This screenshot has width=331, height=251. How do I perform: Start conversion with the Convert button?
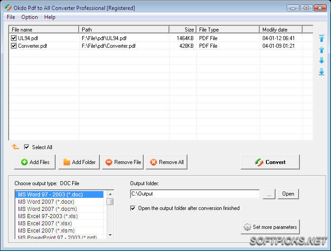pyautogui.click(x=270, y=162)
